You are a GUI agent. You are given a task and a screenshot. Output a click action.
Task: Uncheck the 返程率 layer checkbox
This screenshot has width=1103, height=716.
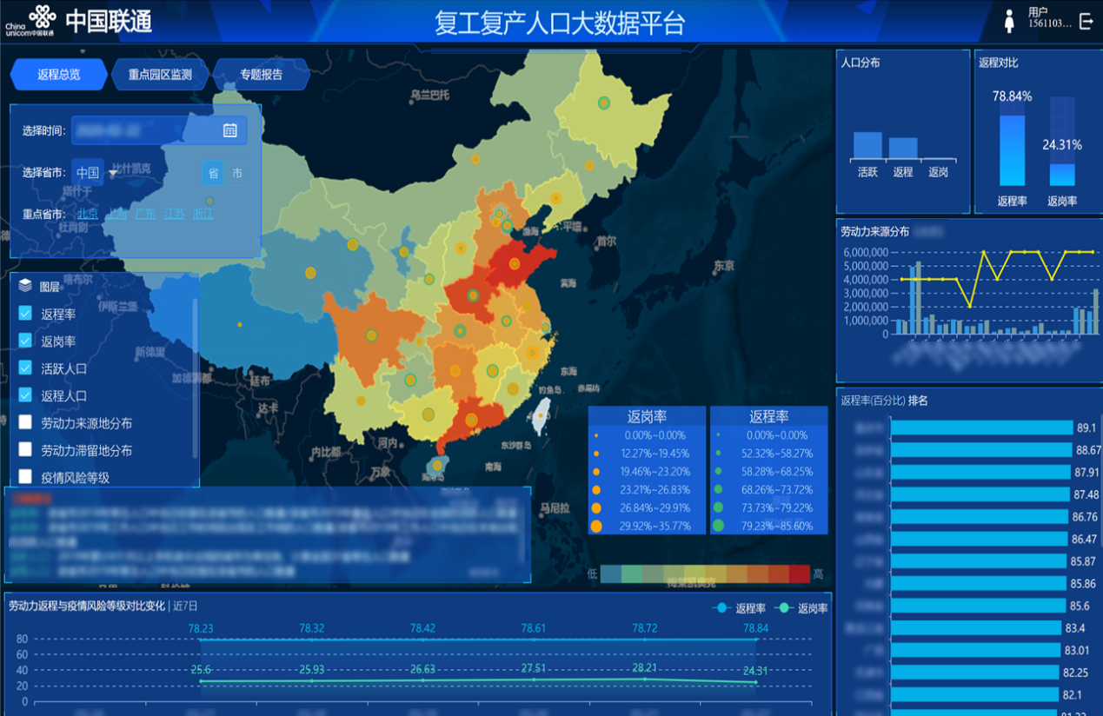pyautogui.click(x=25, y=314)
